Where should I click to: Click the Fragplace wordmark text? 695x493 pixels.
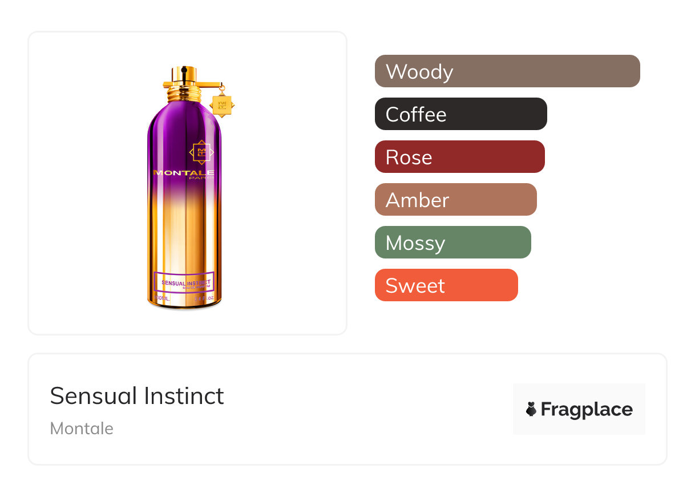[x=587, y=409]
